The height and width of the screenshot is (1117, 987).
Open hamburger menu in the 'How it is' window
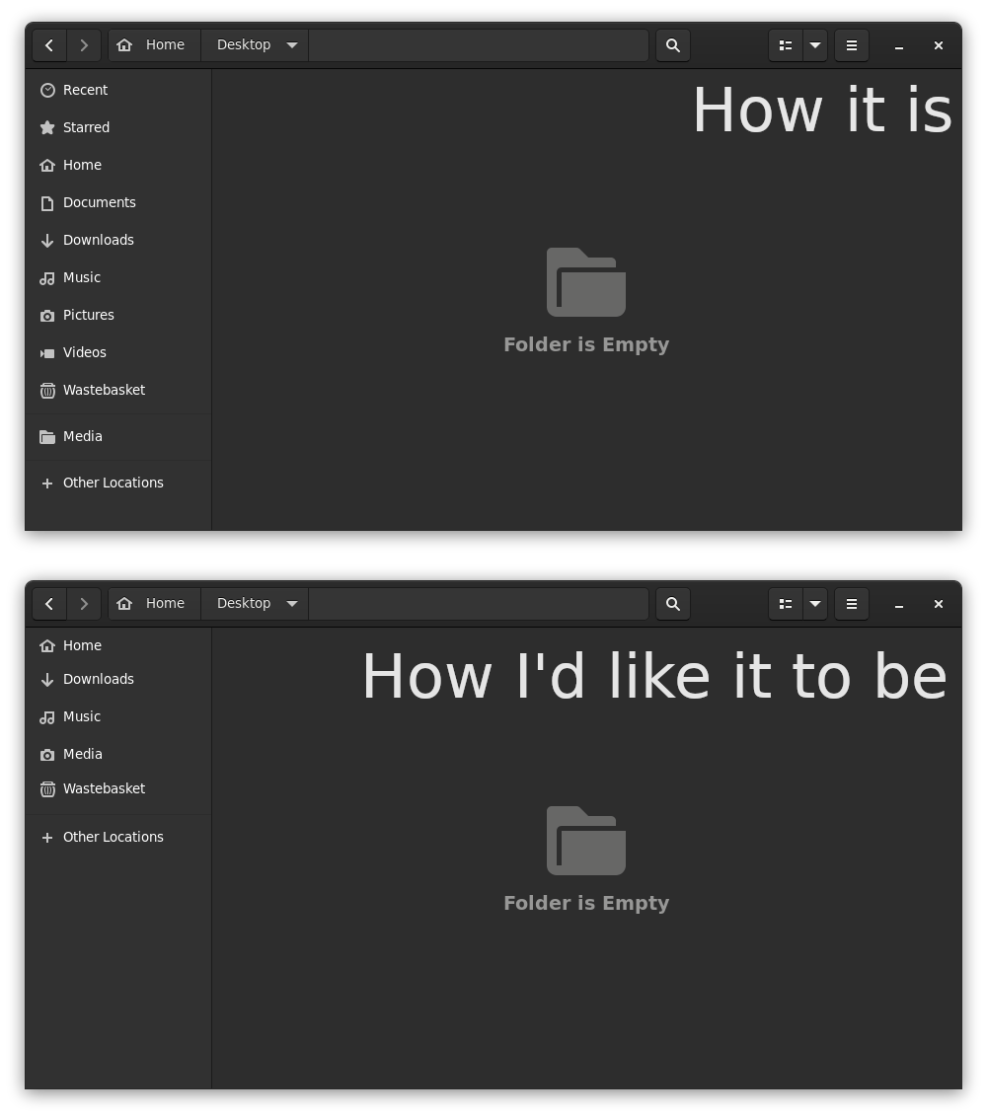point(852,45)
